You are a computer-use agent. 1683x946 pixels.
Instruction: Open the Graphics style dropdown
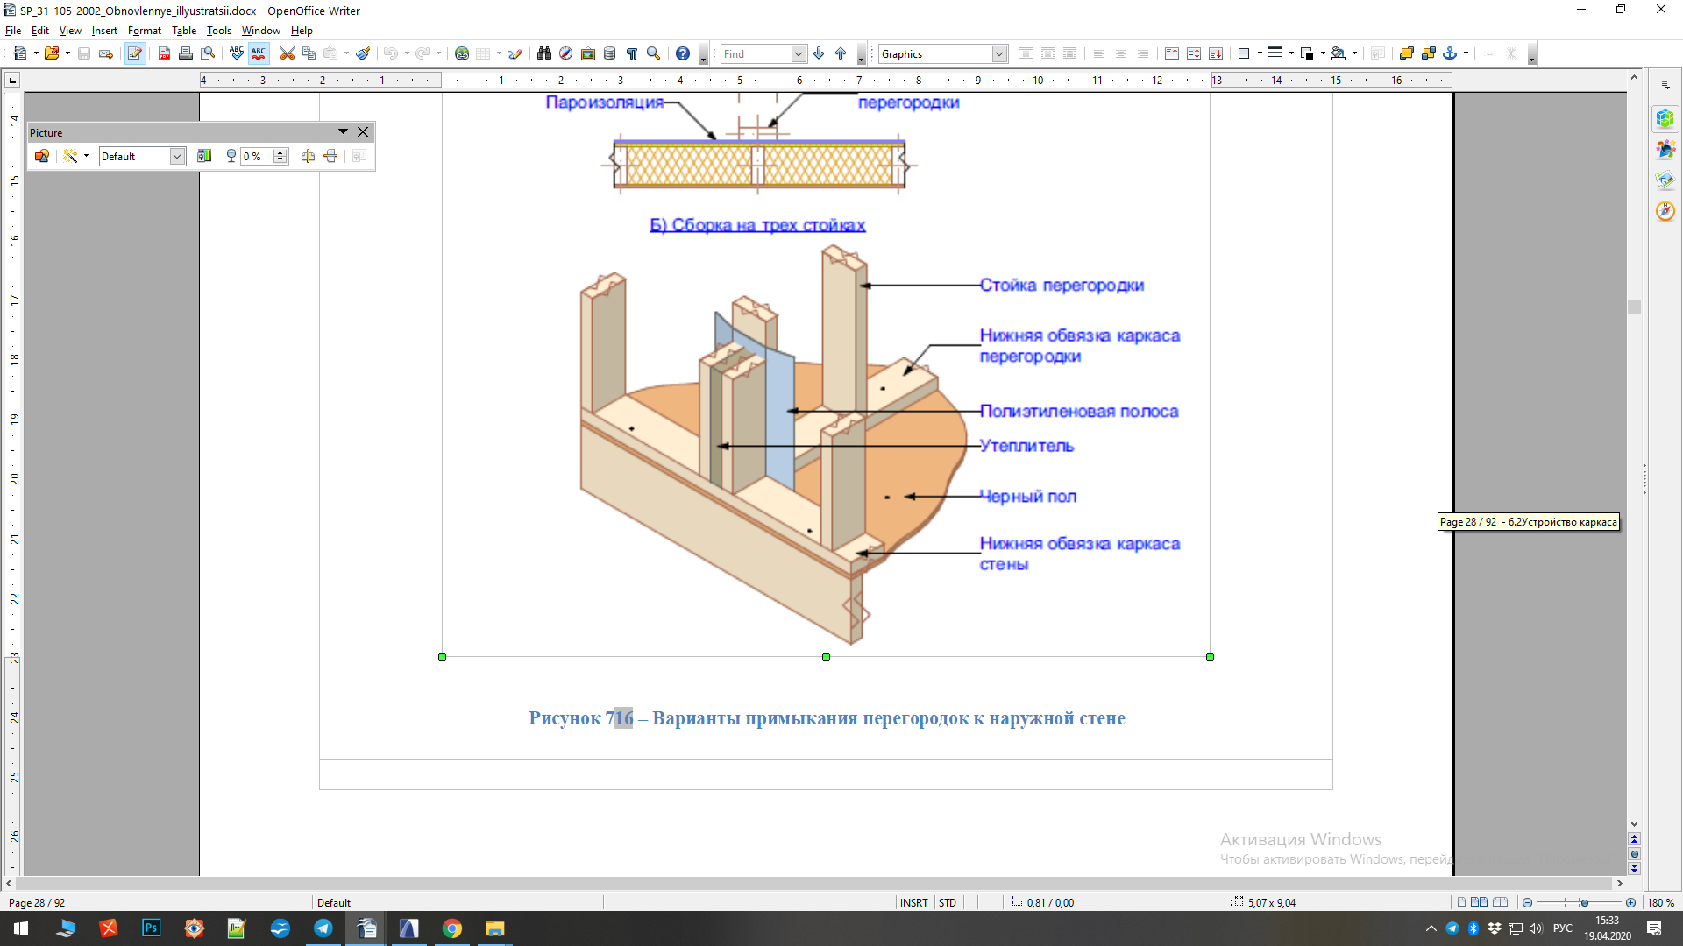coord(999,53)
